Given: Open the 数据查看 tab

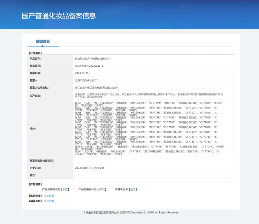Looking at the screenshot, I should pos(43,41).
